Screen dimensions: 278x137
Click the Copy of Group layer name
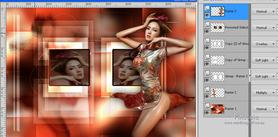pyautogui.click(x=236, y=60)
